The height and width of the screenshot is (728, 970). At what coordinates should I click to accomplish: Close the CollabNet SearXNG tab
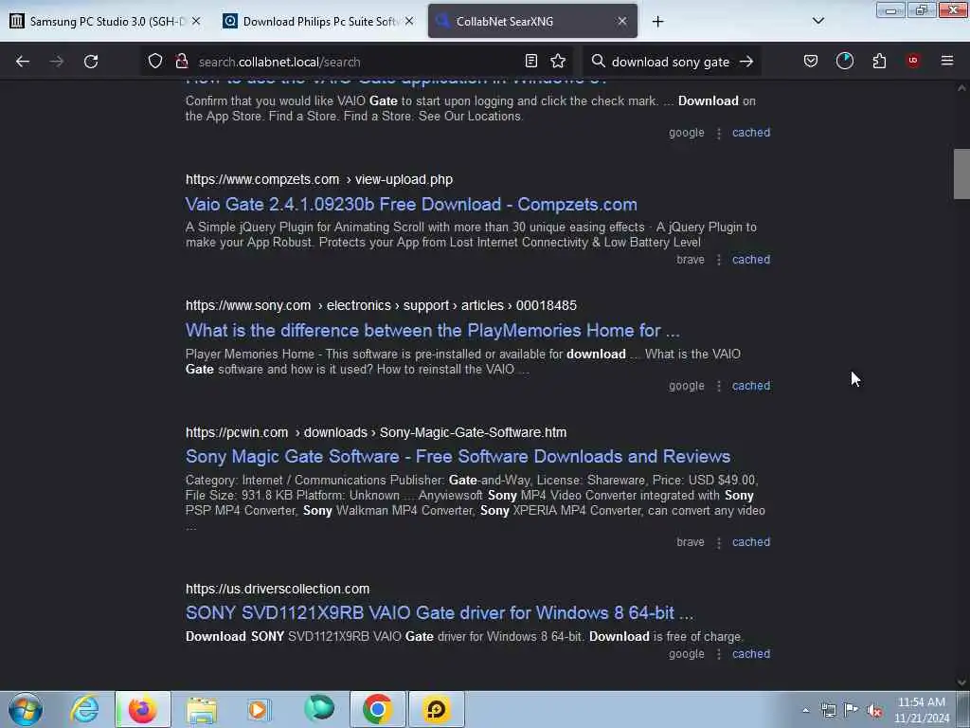tap(621, 21)
